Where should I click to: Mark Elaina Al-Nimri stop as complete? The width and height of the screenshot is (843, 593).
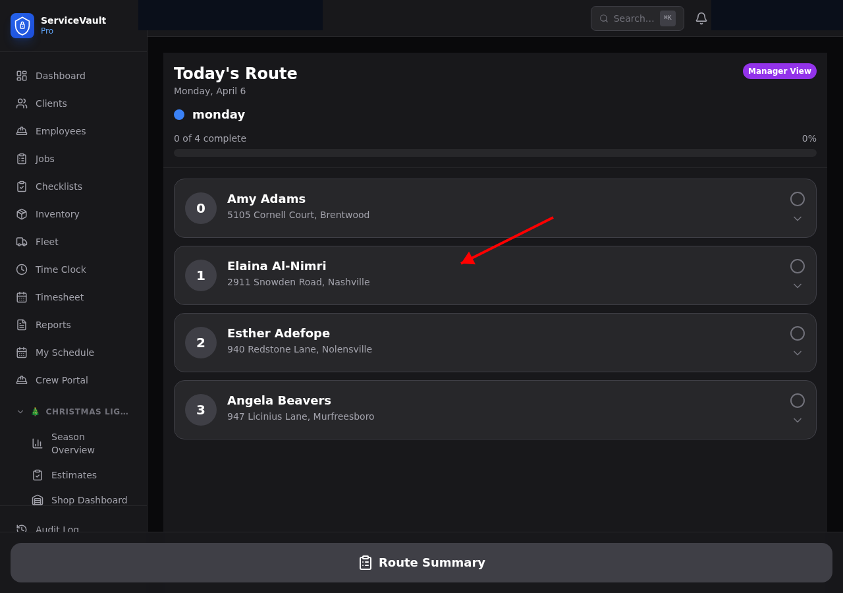(798, 266)
